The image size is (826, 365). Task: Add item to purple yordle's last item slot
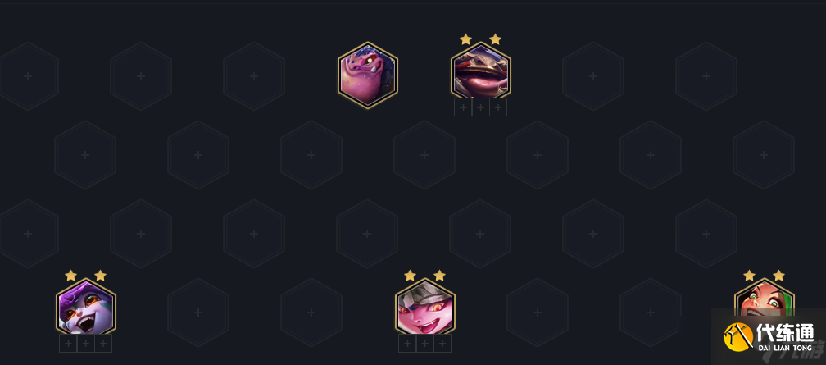coord(103,344)
